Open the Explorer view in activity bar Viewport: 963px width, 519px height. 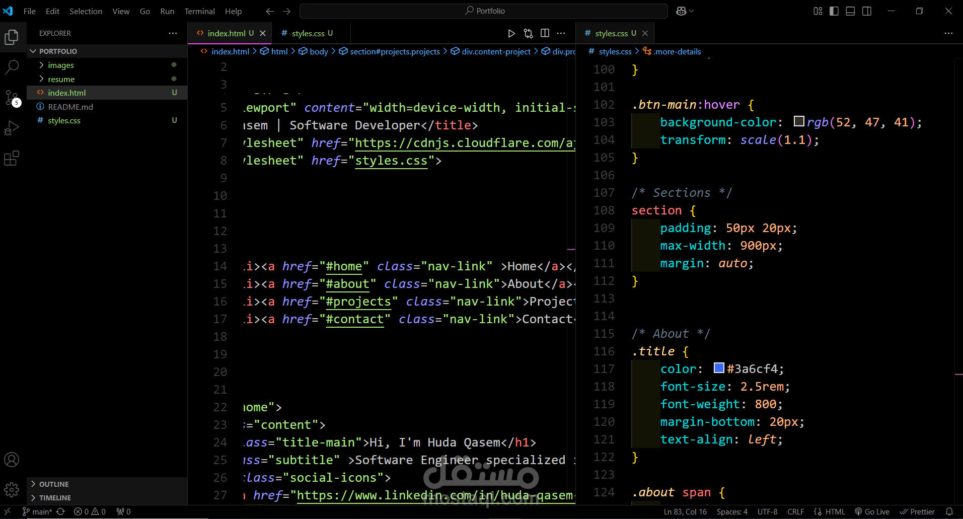(12, 37)
